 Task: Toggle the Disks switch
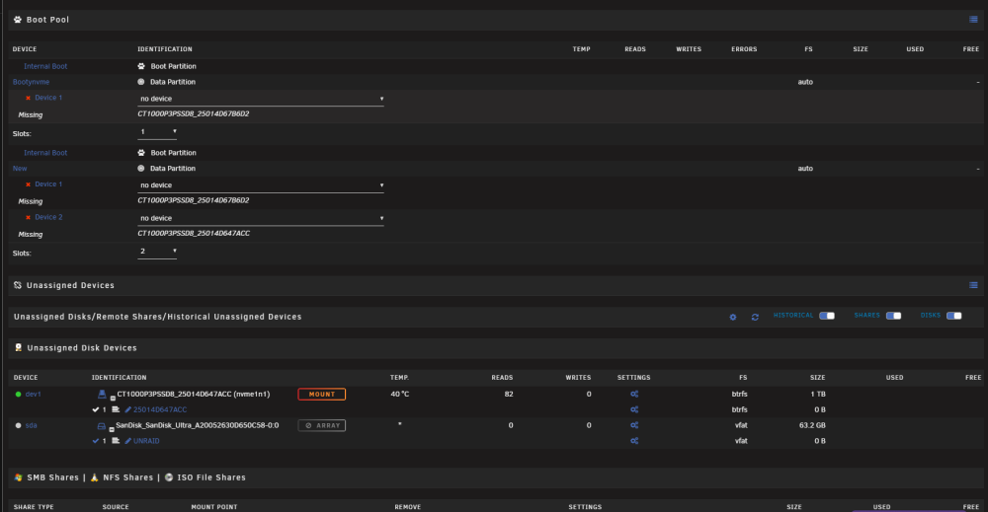954,316
